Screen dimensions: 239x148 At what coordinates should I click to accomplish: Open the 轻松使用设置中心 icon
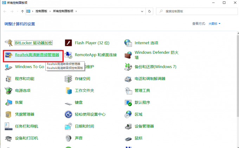(x=69, y=114)
